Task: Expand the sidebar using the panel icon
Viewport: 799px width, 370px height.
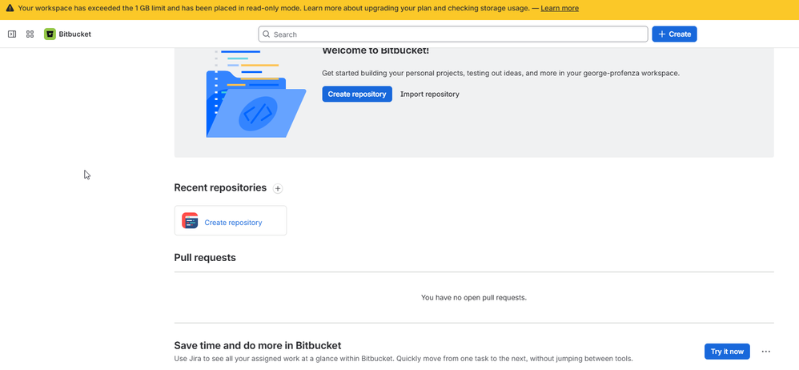Action: click(12, 34)
